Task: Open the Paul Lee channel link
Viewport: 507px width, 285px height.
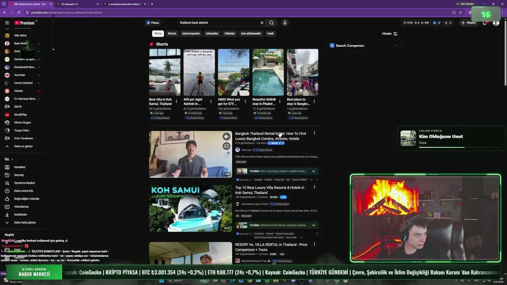Action: [246, 150]
